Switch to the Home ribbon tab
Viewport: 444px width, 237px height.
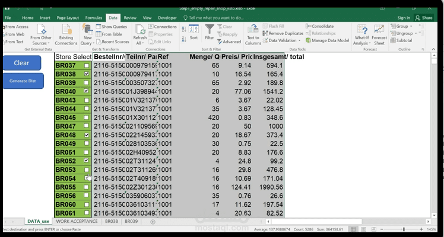27,18
